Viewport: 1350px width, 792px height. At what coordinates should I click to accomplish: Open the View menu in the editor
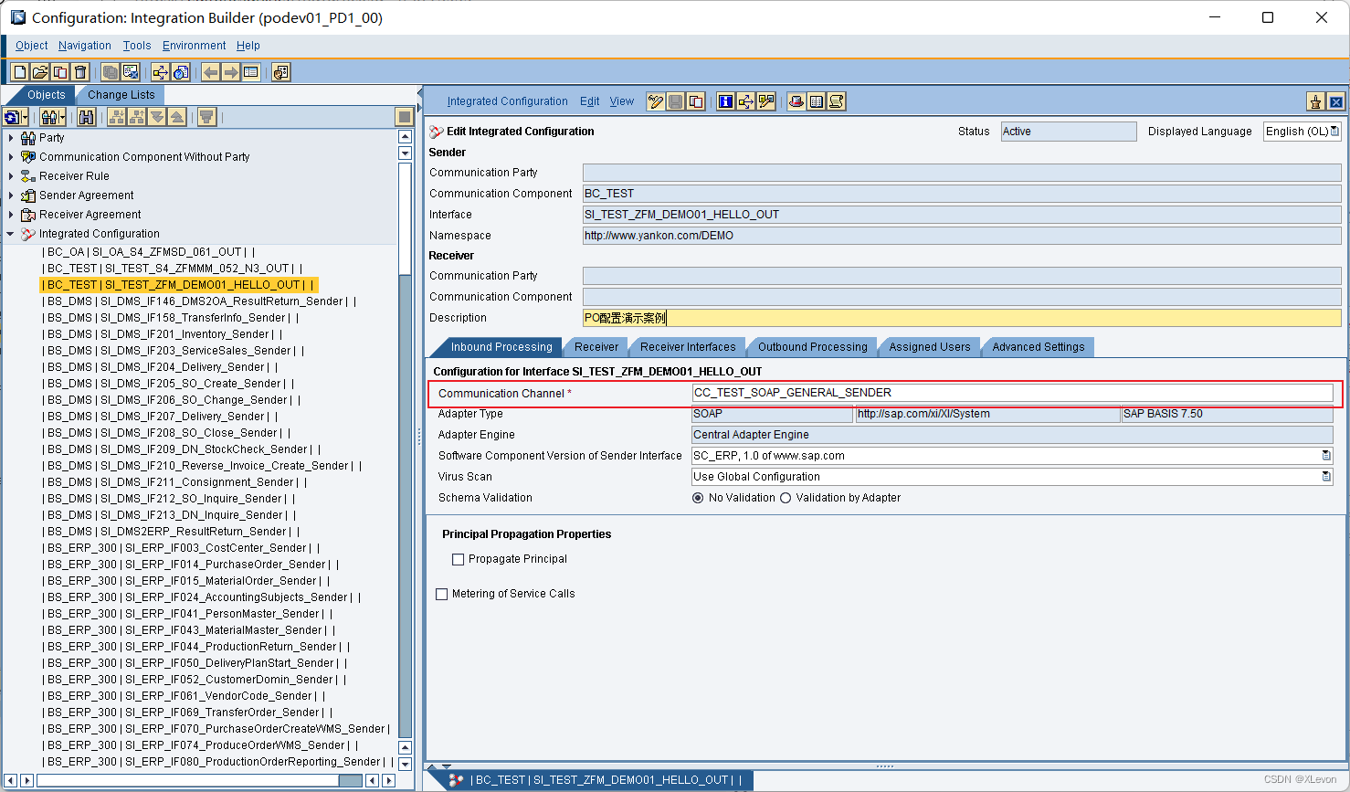click(x=621, y=101)
